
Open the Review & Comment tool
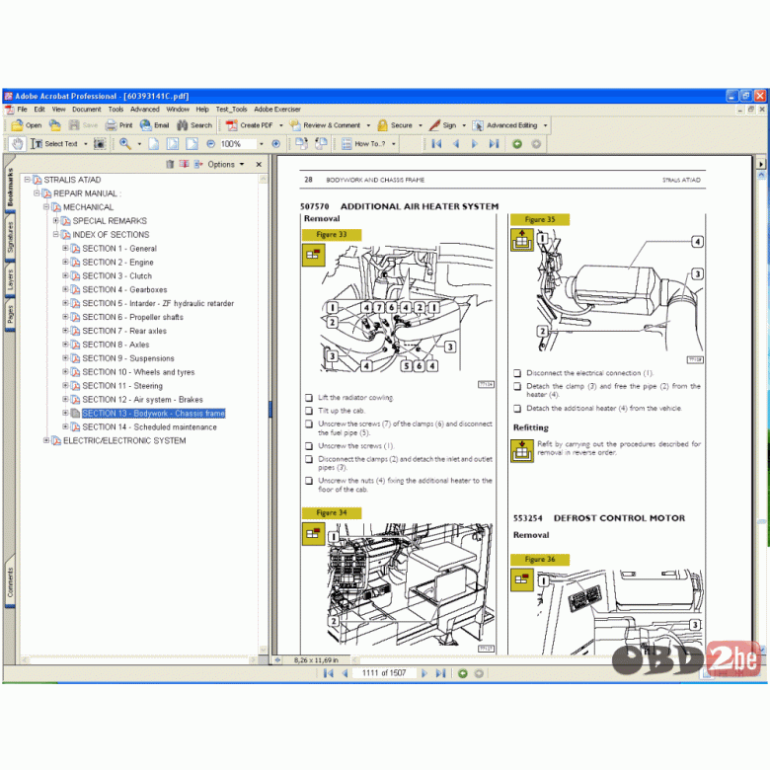(x=325, y=125)
